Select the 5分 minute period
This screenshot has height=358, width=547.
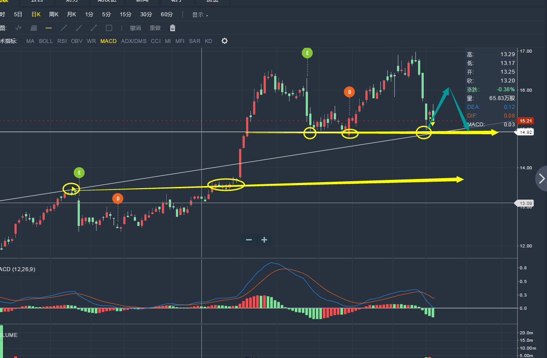click(107, 14)
